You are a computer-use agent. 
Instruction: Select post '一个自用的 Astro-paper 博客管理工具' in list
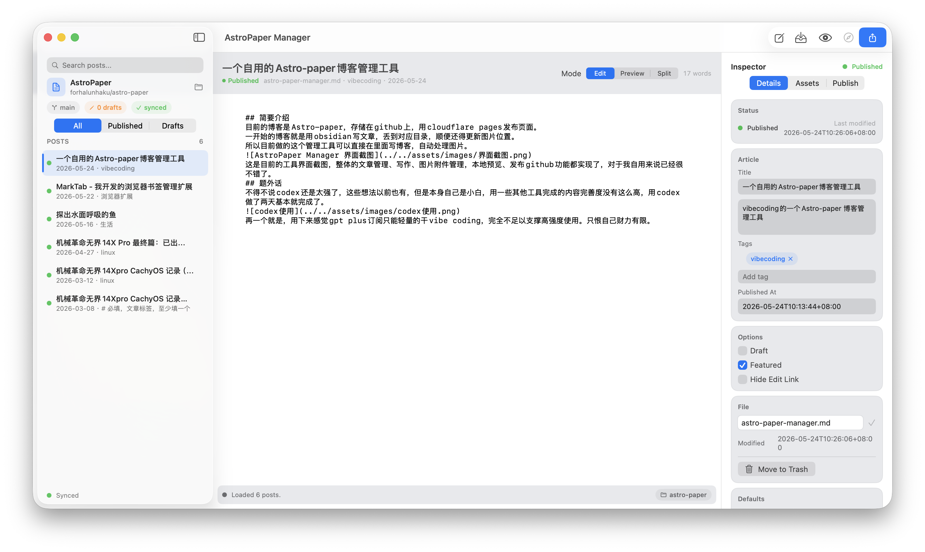coord(125,163)
